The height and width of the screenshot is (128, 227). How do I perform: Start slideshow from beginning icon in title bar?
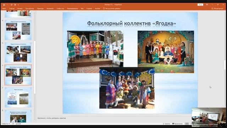15,5
